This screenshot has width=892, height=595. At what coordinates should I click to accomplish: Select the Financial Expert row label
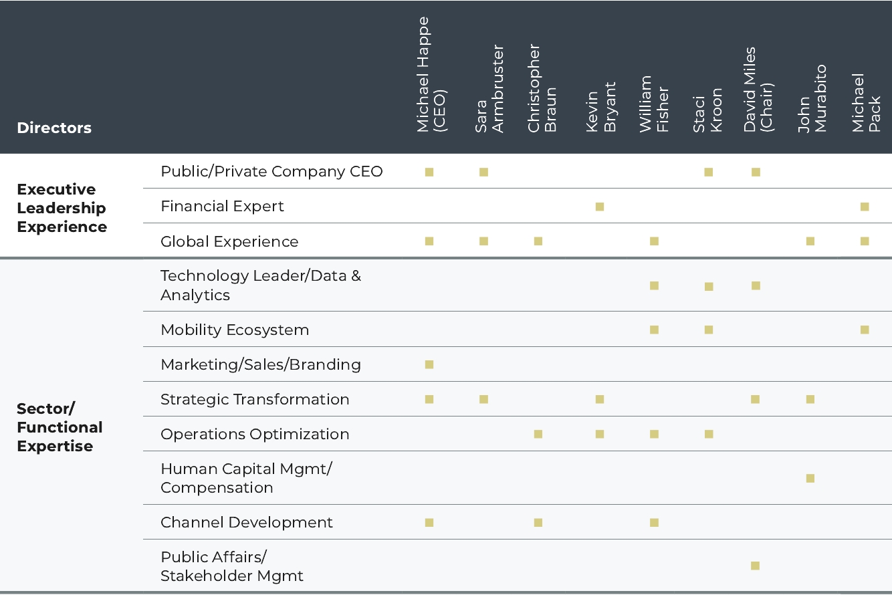(x=222, y=207)
